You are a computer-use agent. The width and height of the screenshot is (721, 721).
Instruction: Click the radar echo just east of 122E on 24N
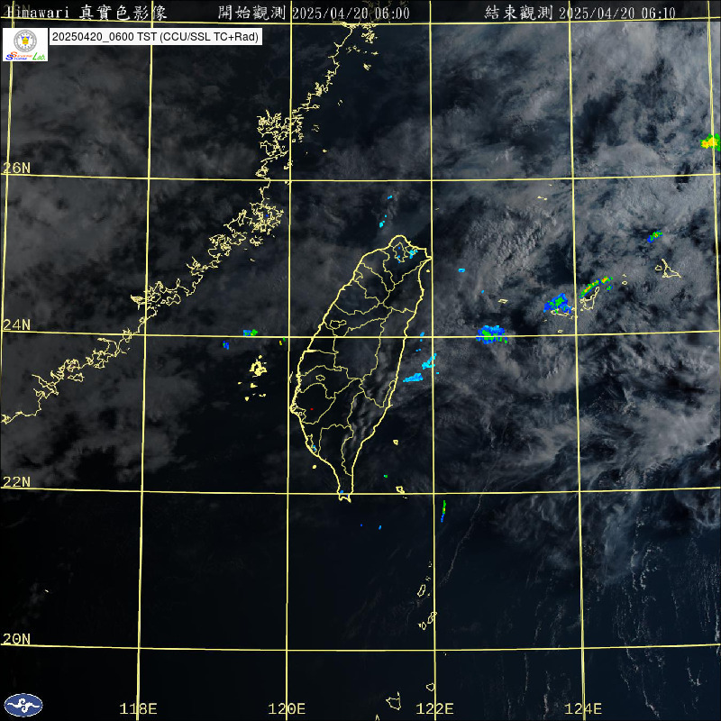click(x=491, y=334)
